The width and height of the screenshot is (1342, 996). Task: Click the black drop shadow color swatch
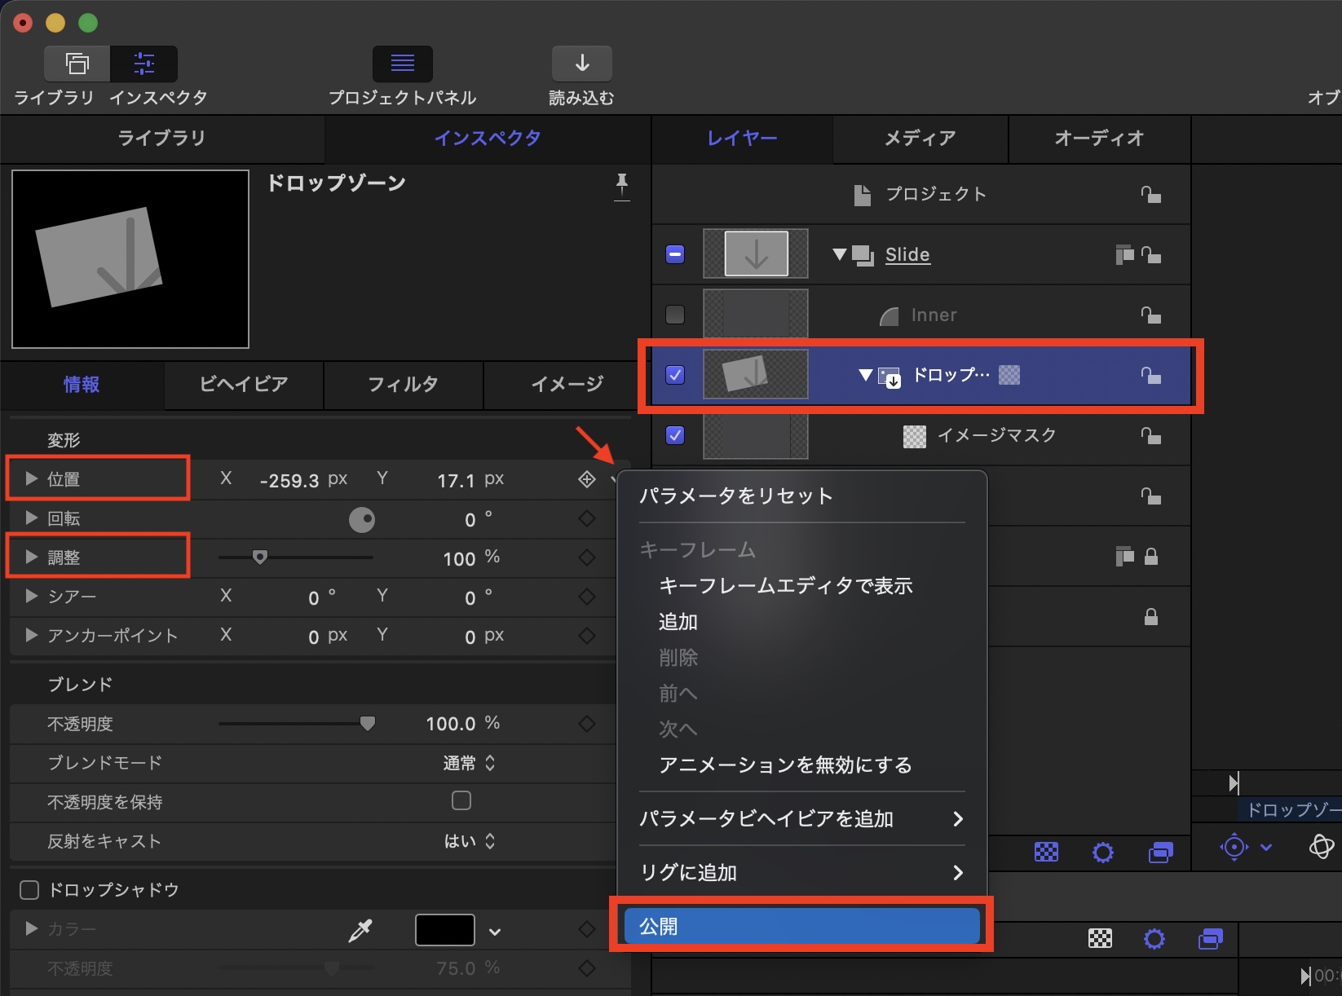(444, 930)
